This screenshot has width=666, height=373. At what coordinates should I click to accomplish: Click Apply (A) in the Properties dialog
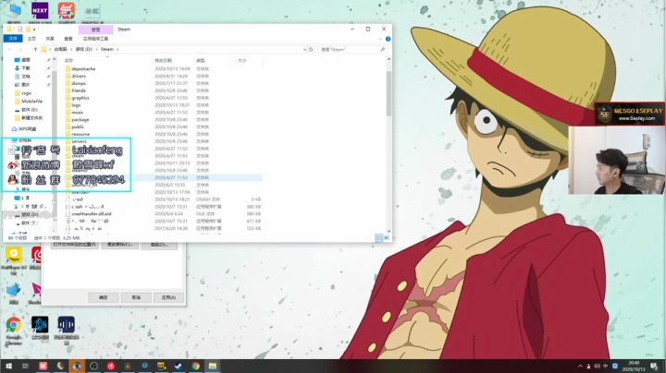click(168, 297)
